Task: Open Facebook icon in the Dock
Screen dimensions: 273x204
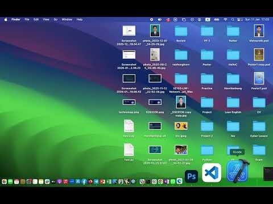Action: coord(84,182)
